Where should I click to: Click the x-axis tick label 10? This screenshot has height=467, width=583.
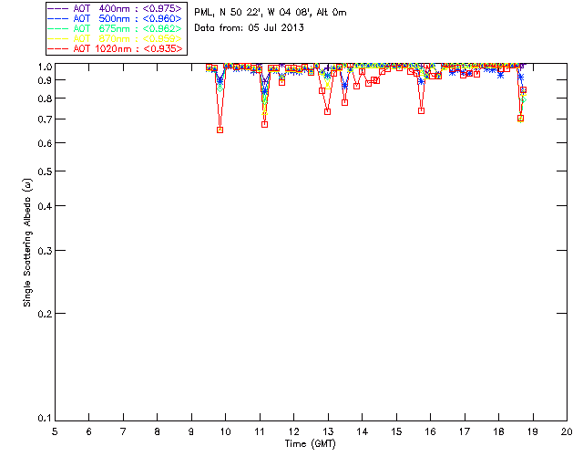pyautogui.click(x=225, y=431)
